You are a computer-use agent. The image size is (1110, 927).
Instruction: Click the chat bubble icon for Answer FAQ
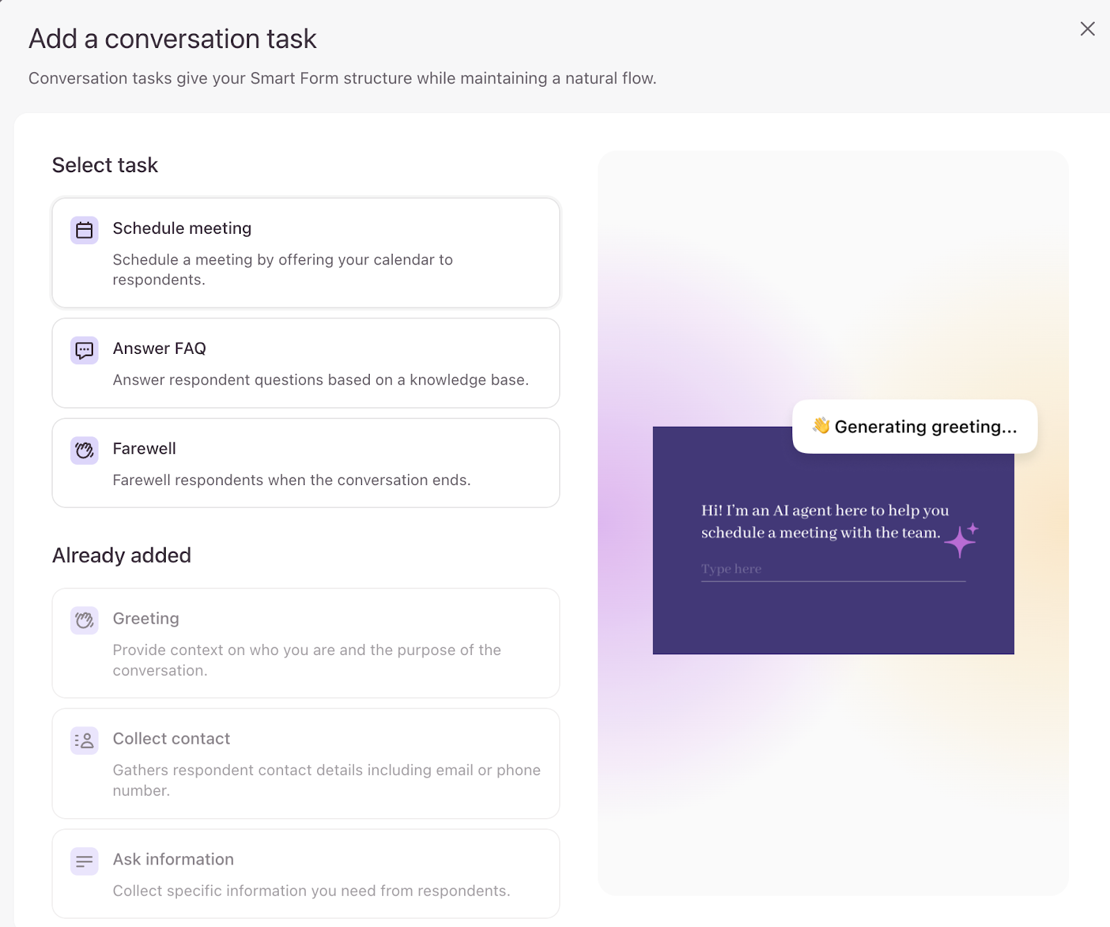coord(84,350)
